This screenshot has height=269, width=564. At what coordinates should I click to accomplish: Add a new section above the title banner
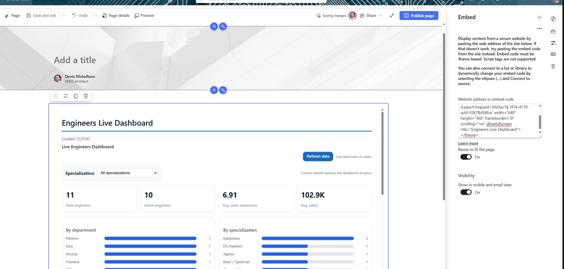pos(214,26)
